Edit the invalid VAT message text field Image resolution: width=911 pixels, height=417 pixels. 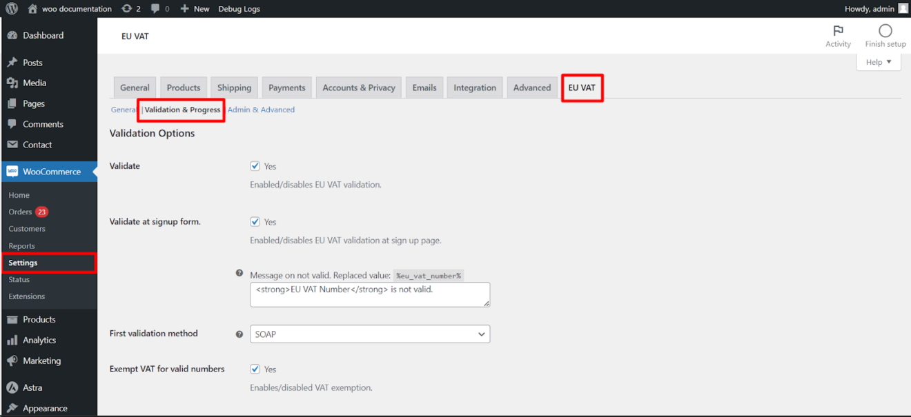[x=370, y=294]
